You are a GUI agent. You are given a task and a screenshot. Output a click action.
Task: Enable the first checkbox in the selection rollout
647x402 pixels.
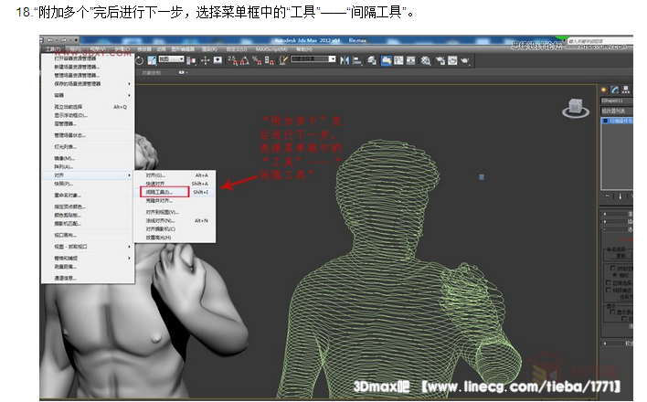tap(611, 268)
